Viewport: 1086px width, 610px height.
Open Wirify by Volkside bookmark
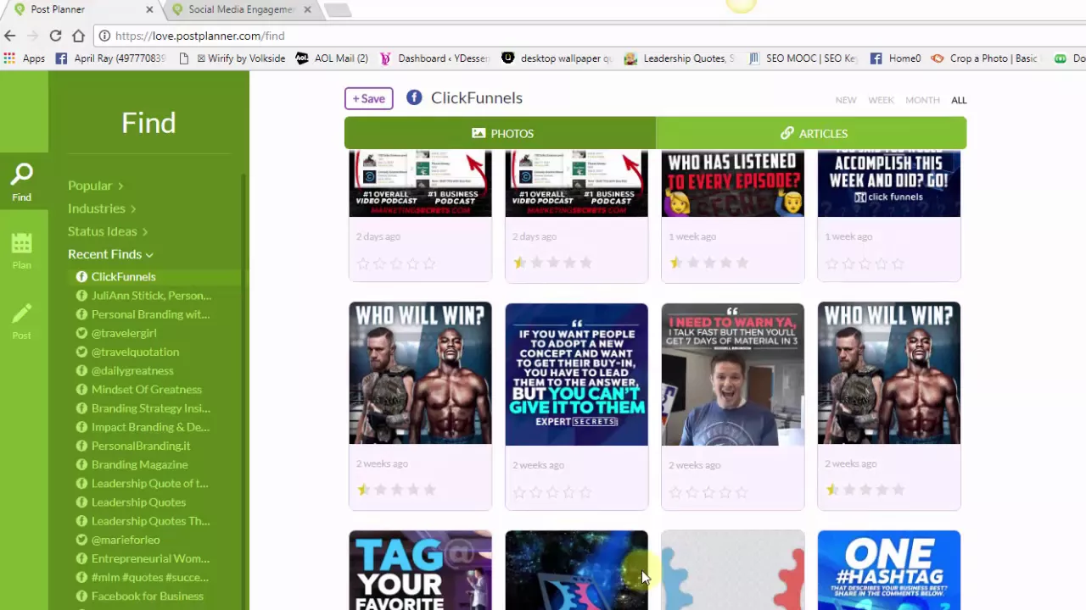click(x=232, y=58)
